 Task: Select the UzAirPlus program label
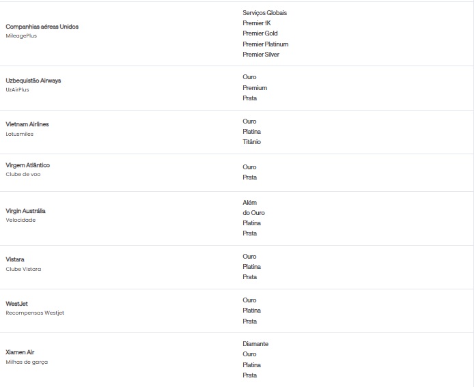click(17, 89)
